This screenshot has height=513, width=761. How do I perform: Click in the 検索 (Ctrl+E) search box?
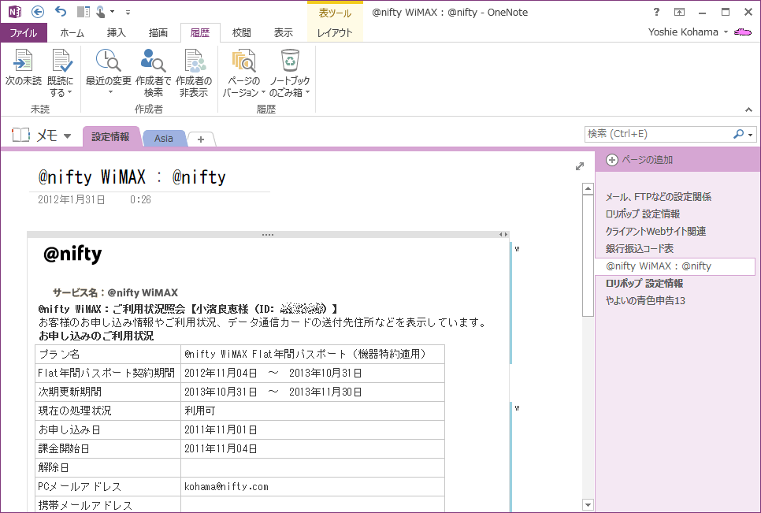pyautogui.click(x=658, y=134)
